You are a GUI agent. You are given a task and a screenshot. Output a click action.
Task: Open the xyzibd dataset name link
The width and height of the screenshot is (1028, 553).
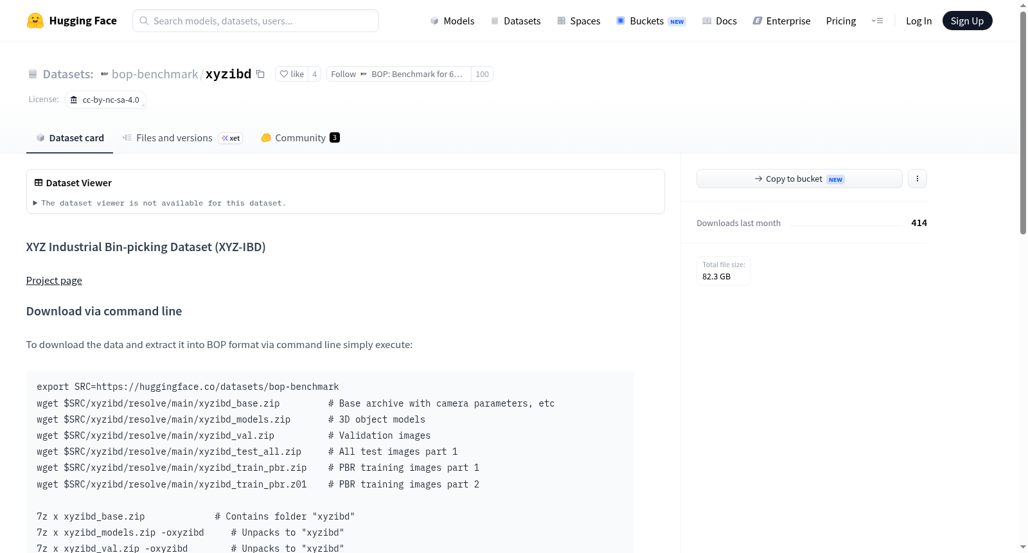click(x=228, y=74)
